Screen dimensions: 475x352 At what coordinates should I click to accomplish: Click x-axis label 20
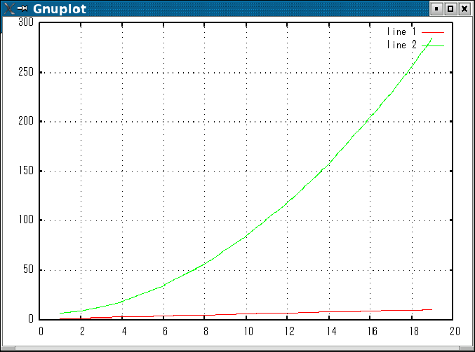click(x=455, y=331)
